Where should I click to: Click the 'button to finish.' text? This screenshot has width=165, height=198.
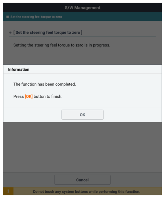(48, 97)
